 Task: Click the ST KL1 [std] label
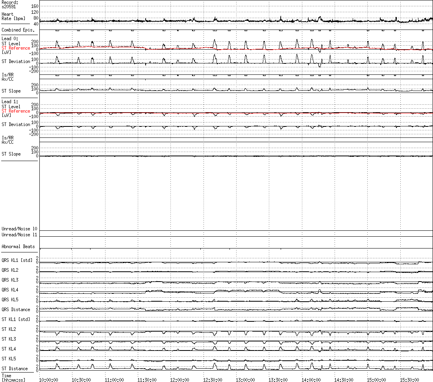coord(16,319)
